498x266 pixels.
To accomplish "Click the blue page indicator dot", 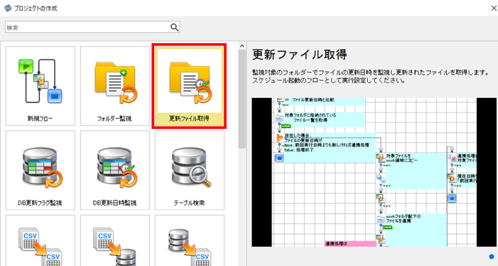I will pyautogui.click(x=491, y=257).
